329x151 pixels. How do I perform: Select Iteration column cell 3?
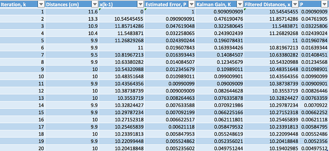tap(22, 26)
